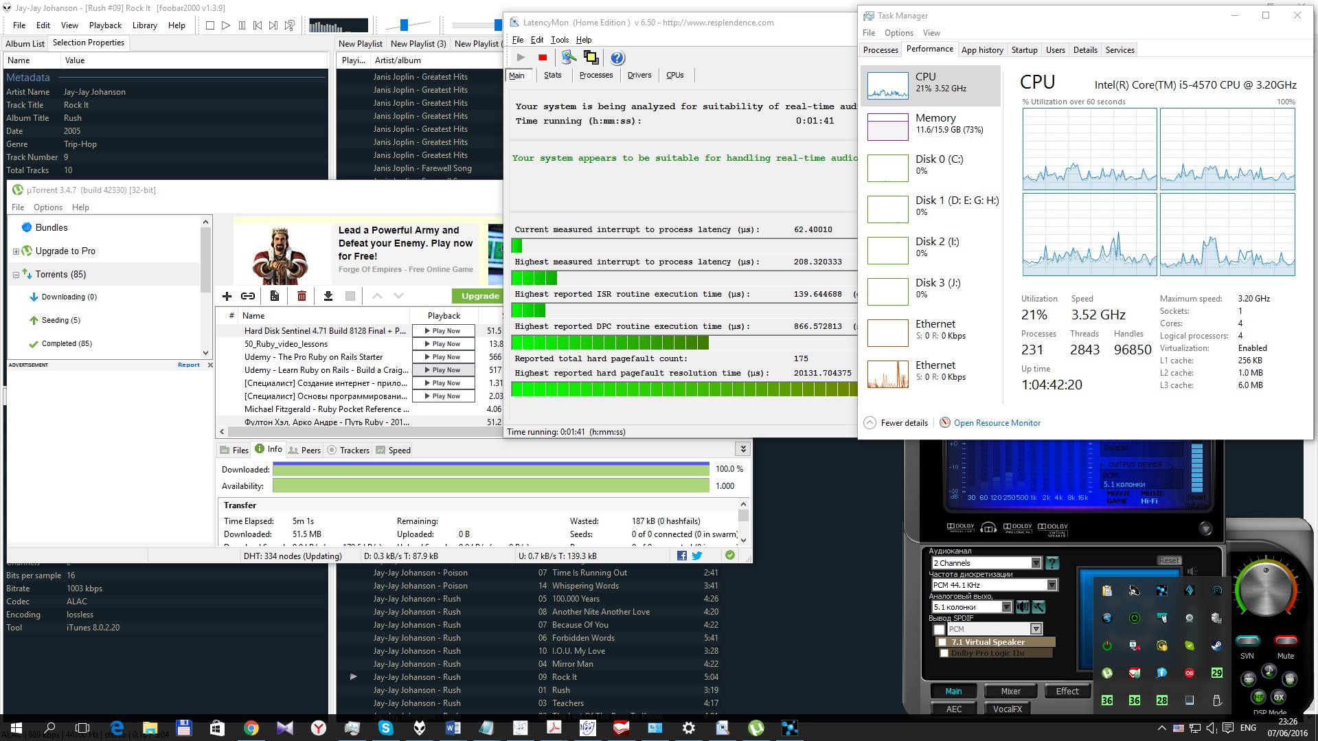Open the Peers tab in µTorrent

304,451
